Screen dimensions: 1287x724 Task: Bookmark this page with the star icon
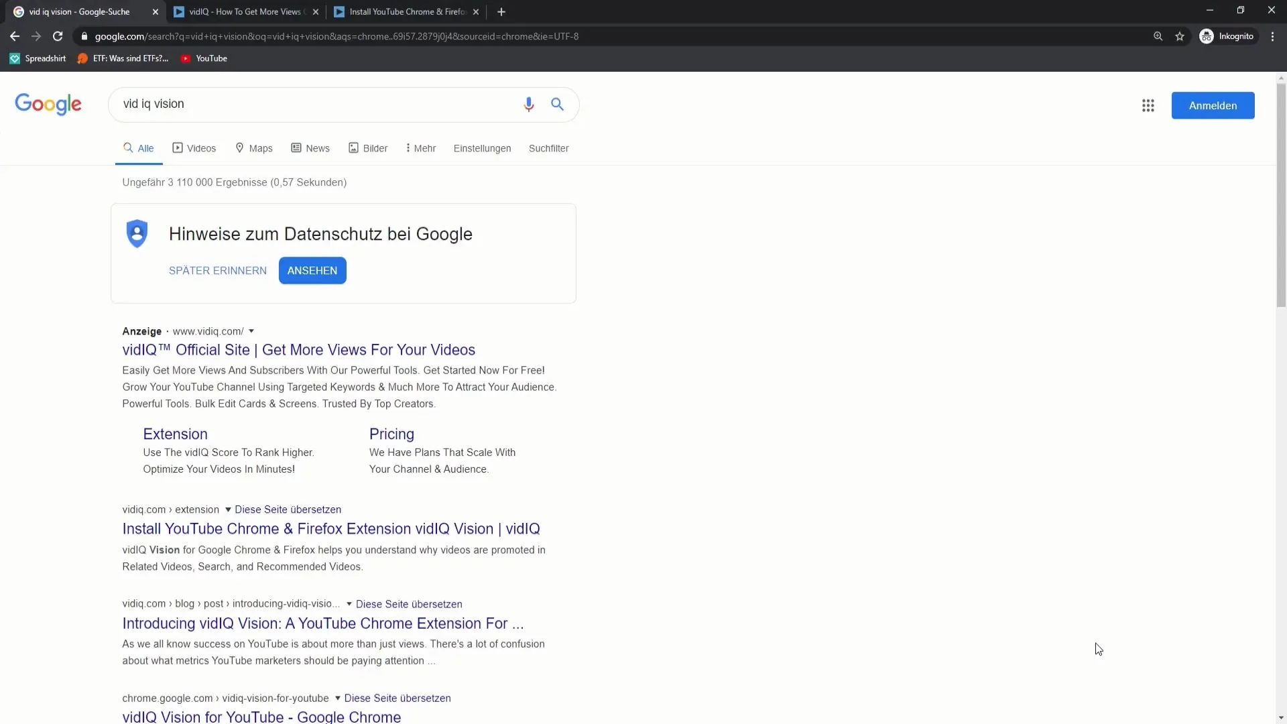[1180, 36]
